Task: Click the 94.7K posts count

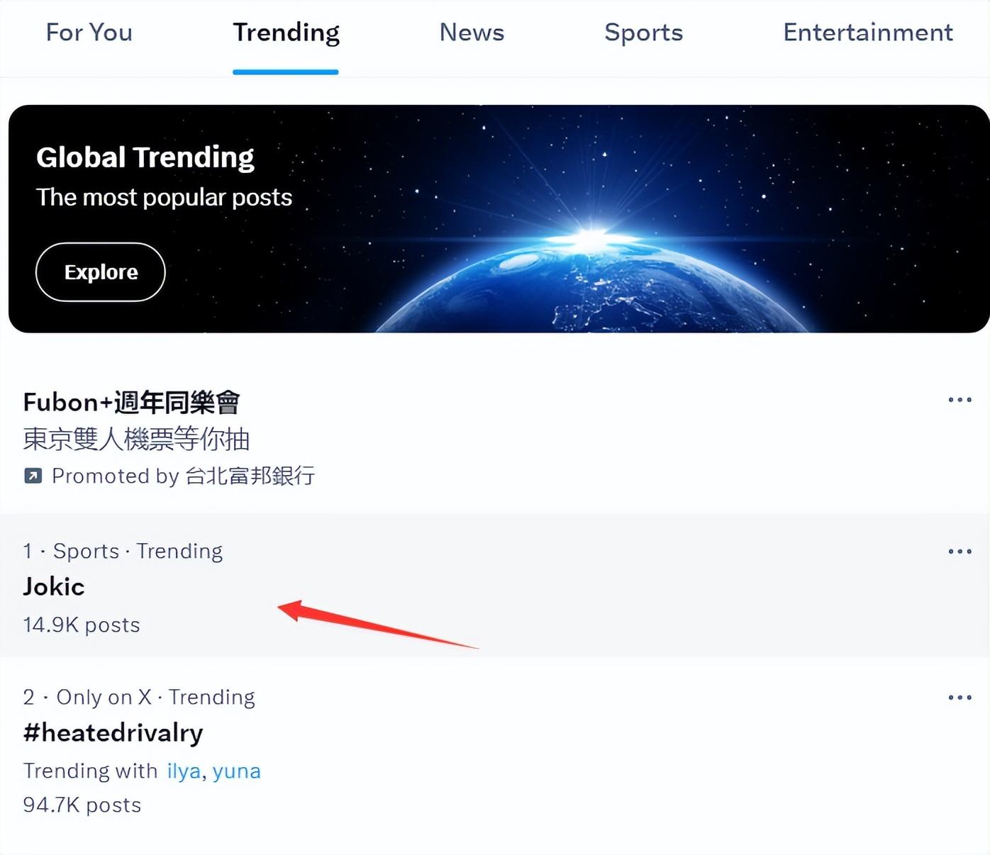Action: [82, 805]
